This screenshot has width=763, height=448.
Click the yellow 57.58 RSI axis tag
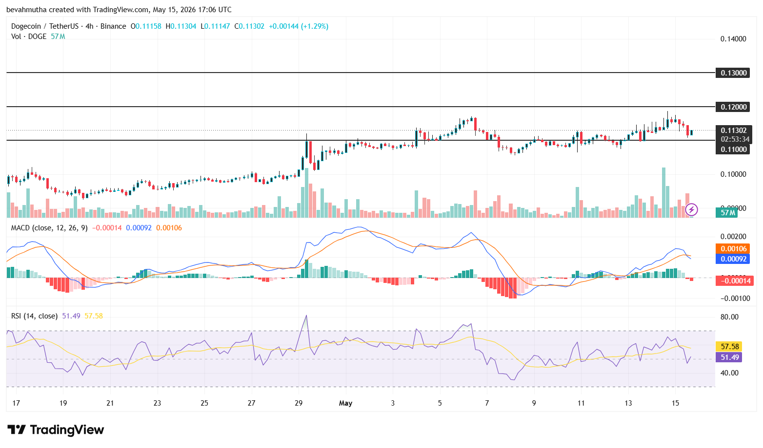(x=729, y=347)
